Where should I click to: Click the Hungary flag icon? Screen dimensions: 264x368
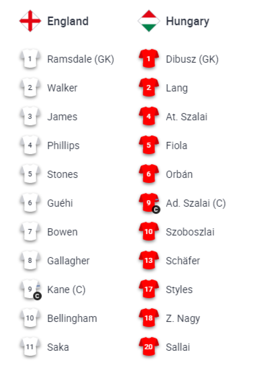(149, 21)
